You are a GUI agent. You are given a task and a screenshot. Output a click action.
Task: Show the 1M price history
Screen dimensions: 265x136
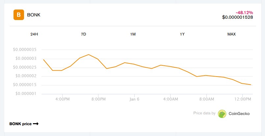coord(133,34)
